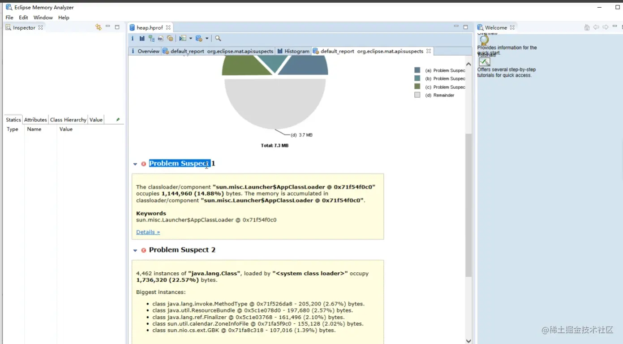The image size is (623, 344).
Task: Click the Name column header in Inspector
Action: tap(34, 129)
